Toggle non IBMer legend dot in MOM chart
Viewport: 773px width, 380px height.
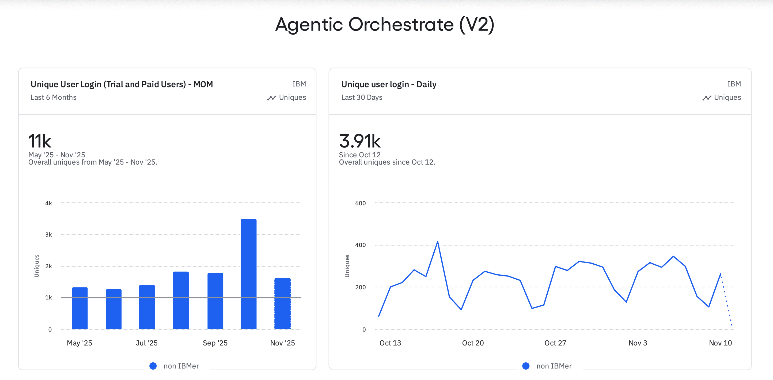click(x=153, y=366)
